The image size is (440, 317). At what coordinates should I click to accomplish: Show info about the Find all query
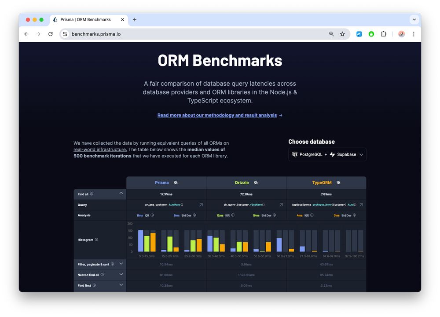[x=92, y=194]
